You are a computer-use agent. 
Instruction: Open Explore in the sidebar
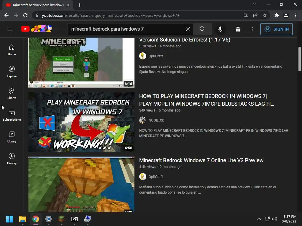click(x=12, y=72)
